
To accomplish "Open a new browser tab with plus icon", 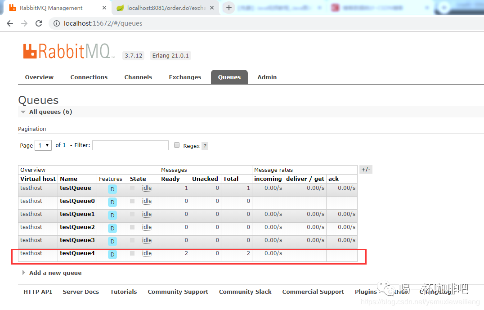I will pos(229,8).
